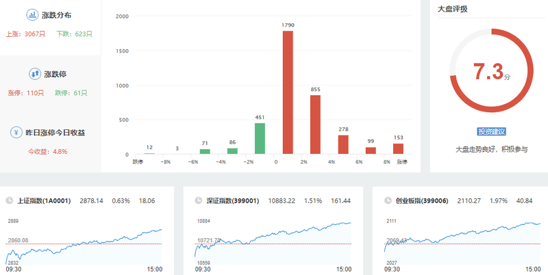Click the clock icon next to 深证指数
Image resolution: width=548 pixels, height=275 pixels.
[x=197, y=200]
